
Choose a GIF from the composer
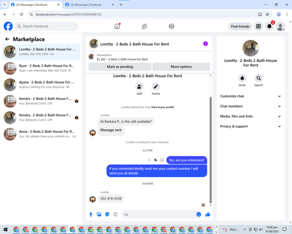tap(116, 215)
